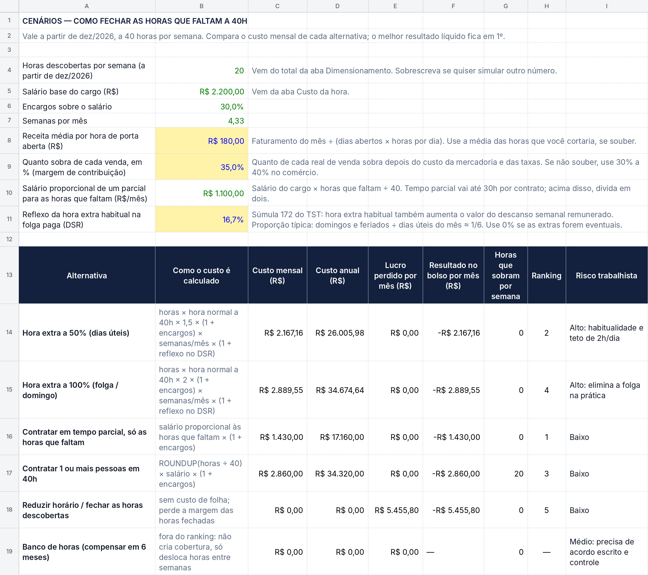Select row 13 header
Viewport: 648px width, 575px height.
(9, 275)
